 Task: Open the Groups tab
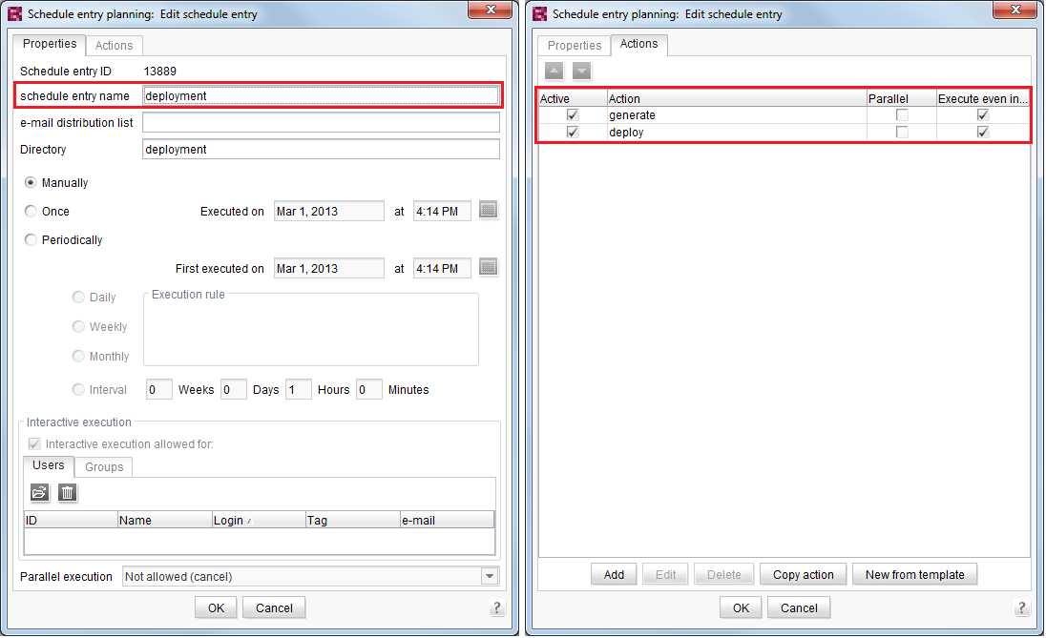[104, 466]
